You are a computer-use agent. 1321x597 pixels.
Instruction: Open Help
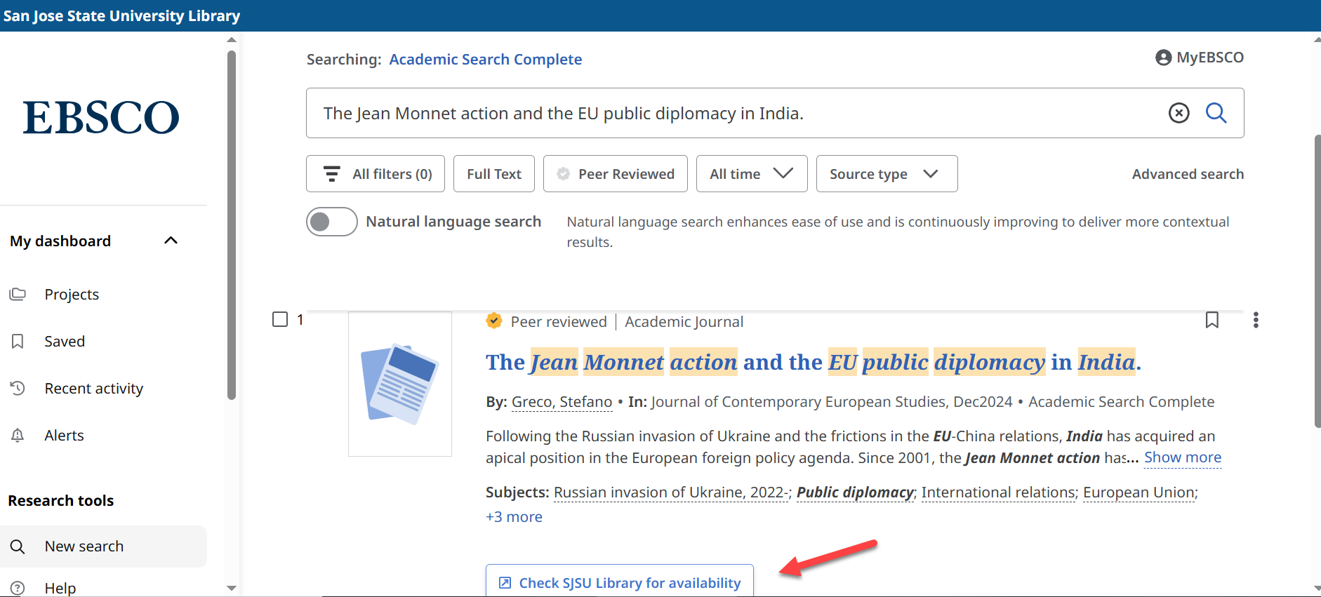tap(60, 588)
